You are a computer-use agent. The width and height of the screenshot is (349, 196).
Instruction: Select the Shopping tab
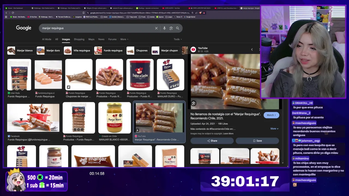79,39
